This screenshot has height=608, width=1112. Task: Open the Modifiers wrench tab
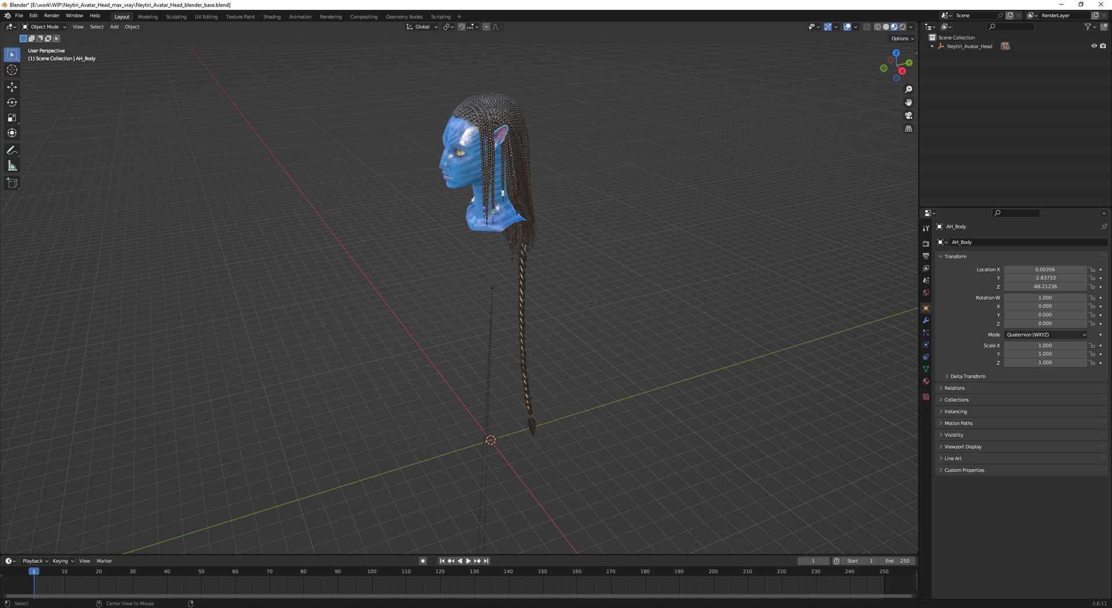(x=926, y=320)
